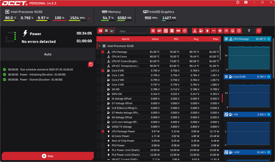Collapse the +5V graph panel
275x162 pixels.
tap(247, 114)
